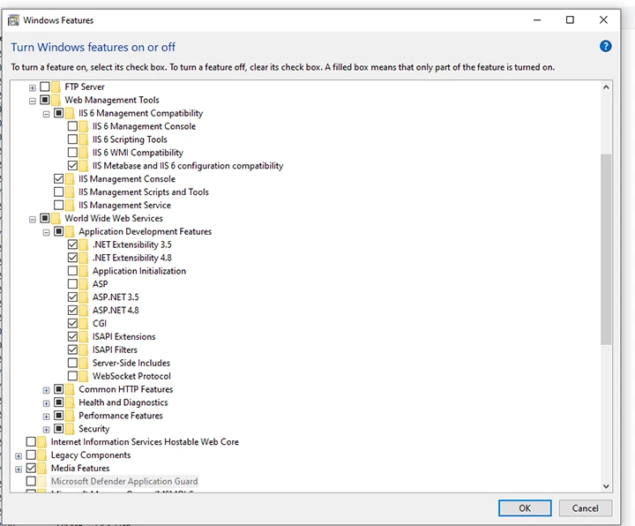This screenshot has height=526, width=635.
Task: Click the folder icon beside IIS Management Console
Action: [70, 178]
